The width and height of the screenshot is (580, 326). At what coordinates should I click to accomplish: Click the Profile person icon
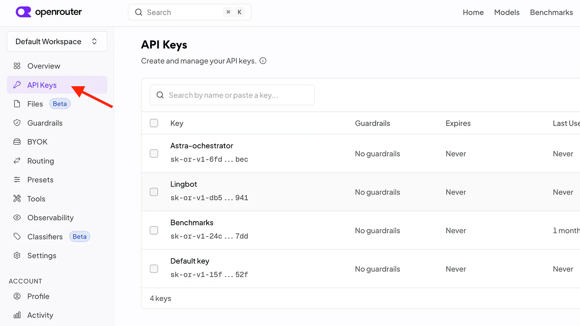point(17,296)
